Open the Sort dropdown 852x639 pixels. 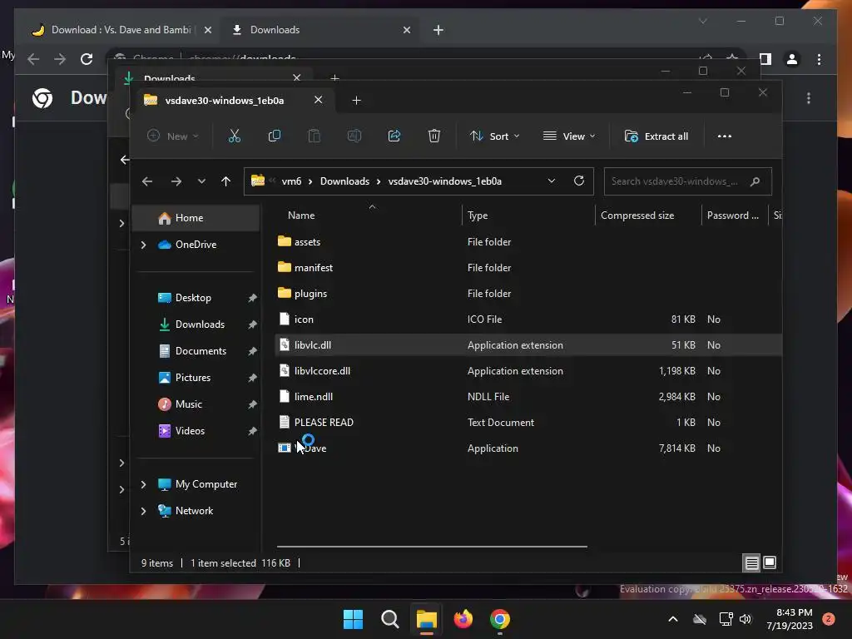494,136
